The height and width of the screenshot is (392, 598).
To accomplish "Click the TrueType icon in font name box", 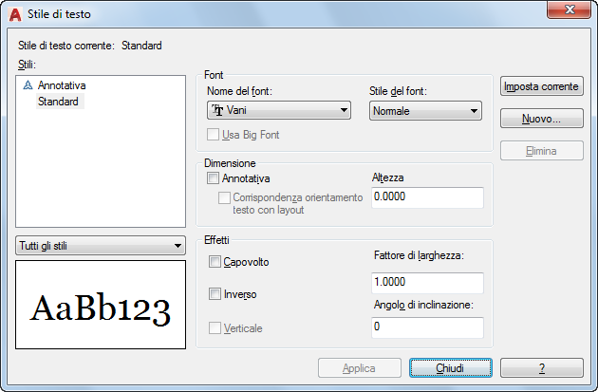I will coord(217,111).
